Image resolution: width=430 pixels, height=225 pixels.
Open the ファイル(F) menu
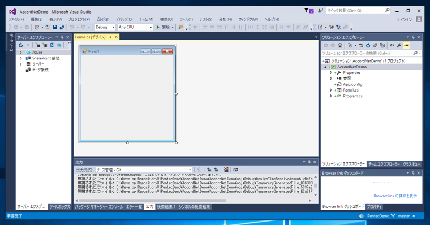click(16, 19)
